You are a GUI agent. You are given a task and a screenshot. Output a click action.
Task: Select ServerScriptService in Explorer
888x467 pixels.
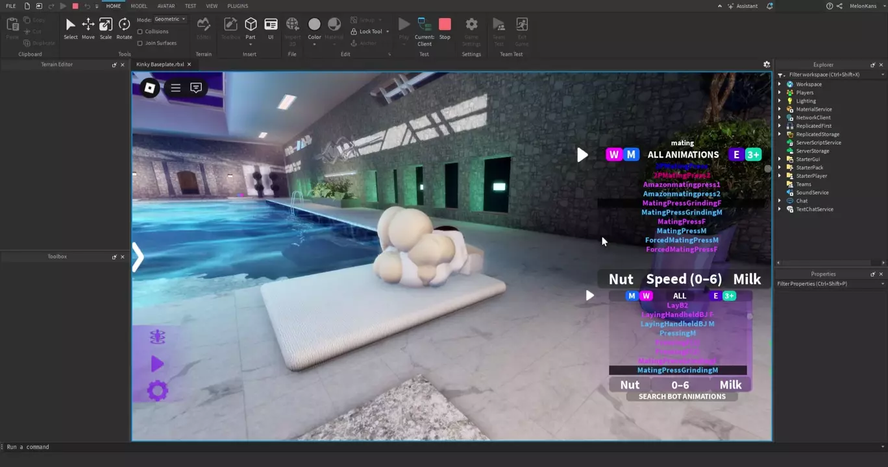click(x=818, y=143)
